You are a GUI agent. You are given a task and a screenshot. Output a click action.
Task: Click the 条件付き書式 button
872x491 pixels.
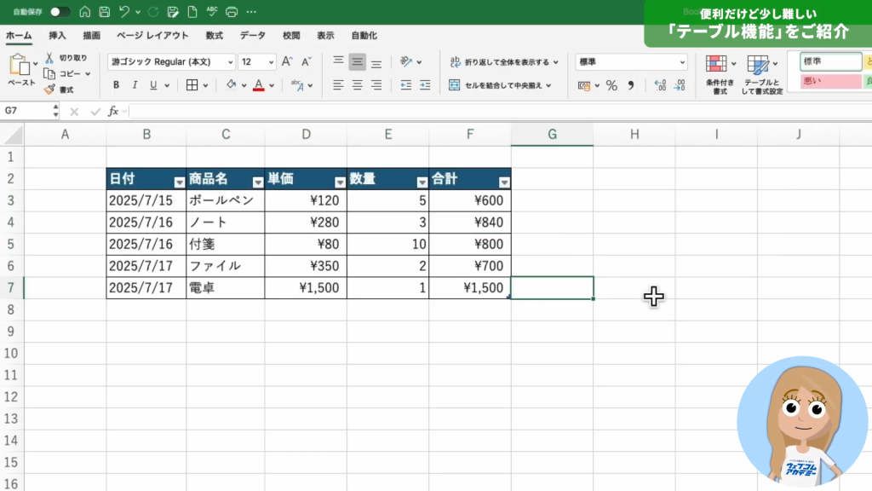click(x=720, y=74)
